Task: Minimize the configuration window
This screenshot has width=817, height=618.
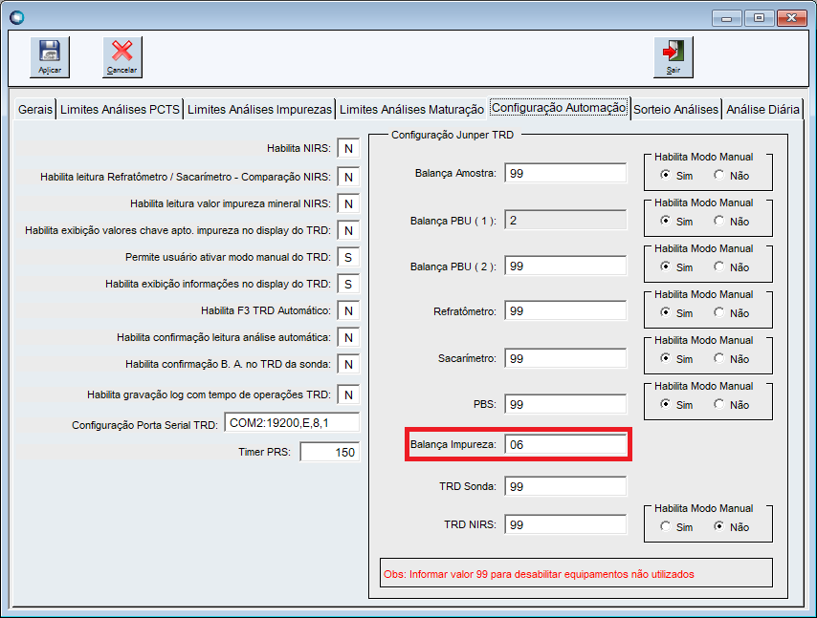Action: pyautogui.click(x=726, y=18)
